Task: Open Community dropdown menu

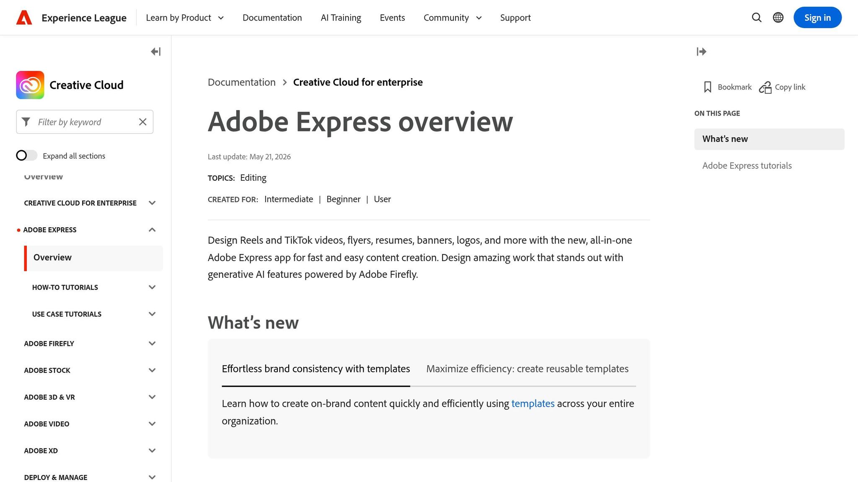Action: (452, 18)
